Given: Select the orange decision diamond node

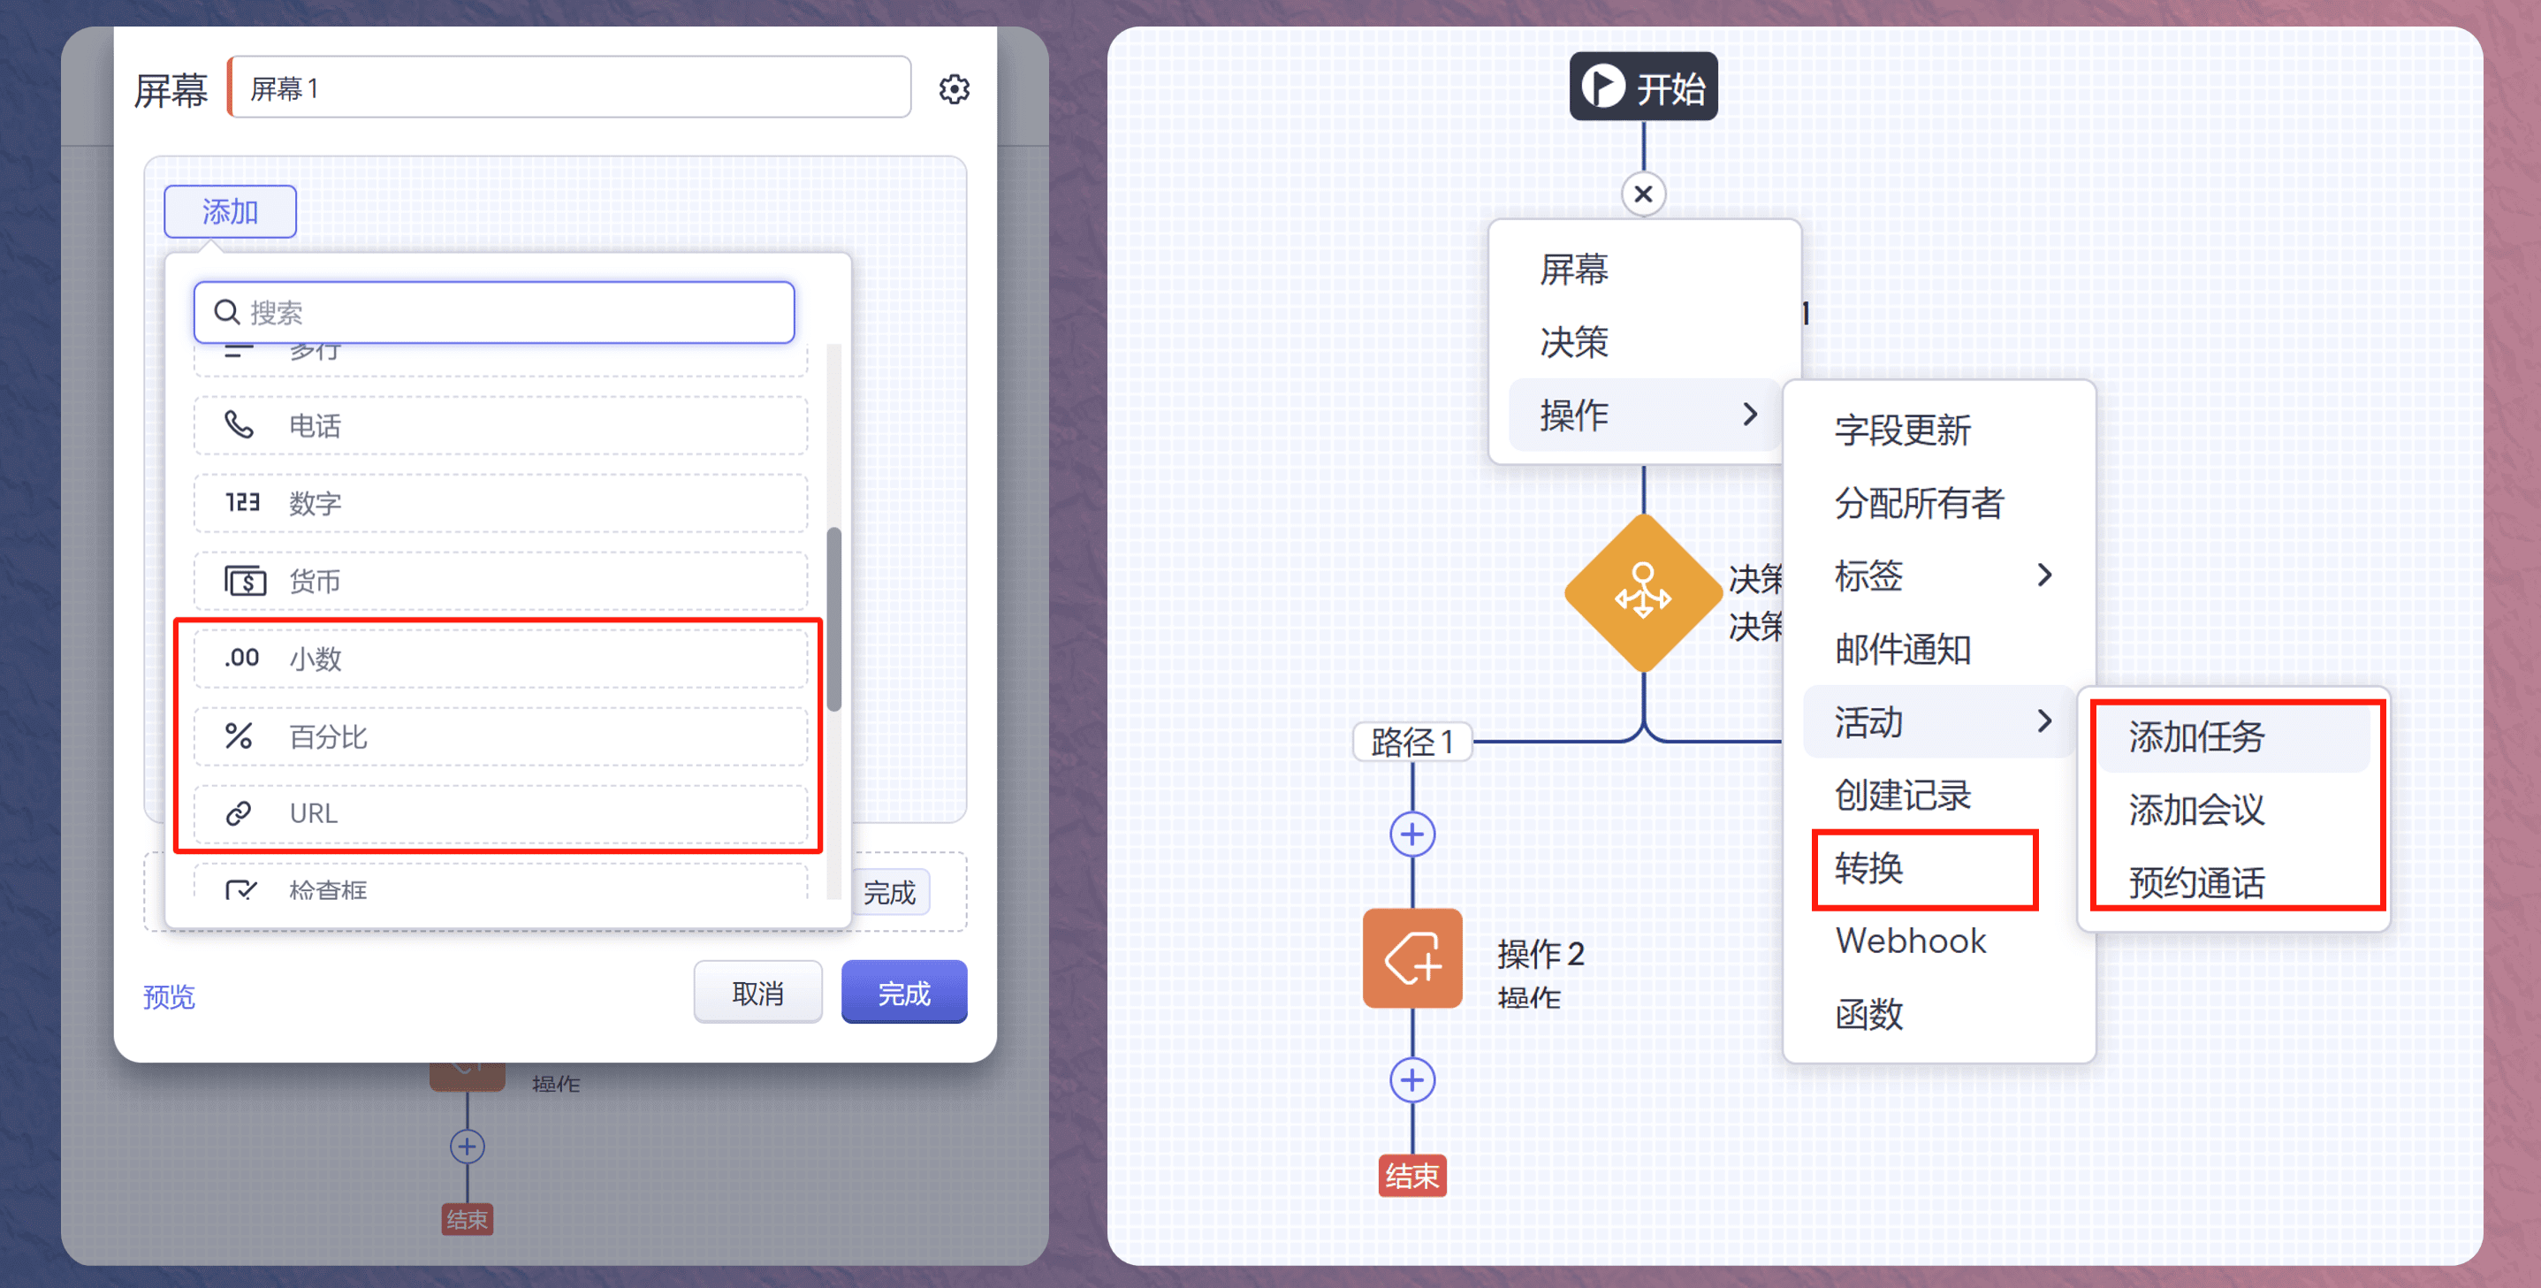Looking at the screenshot, I should [x=1643, y=593].
